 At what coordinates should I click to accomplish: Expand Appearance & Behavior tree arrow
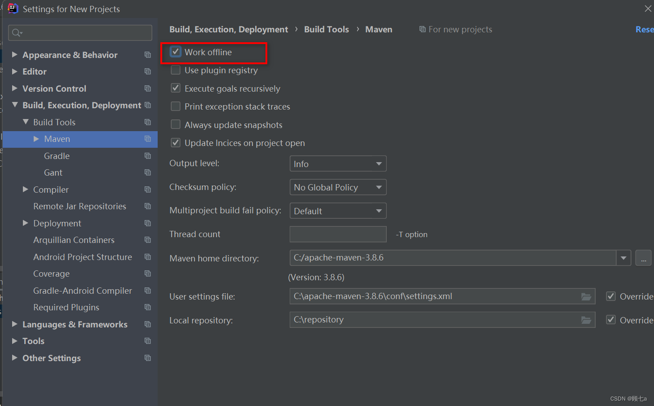point(14,54)
